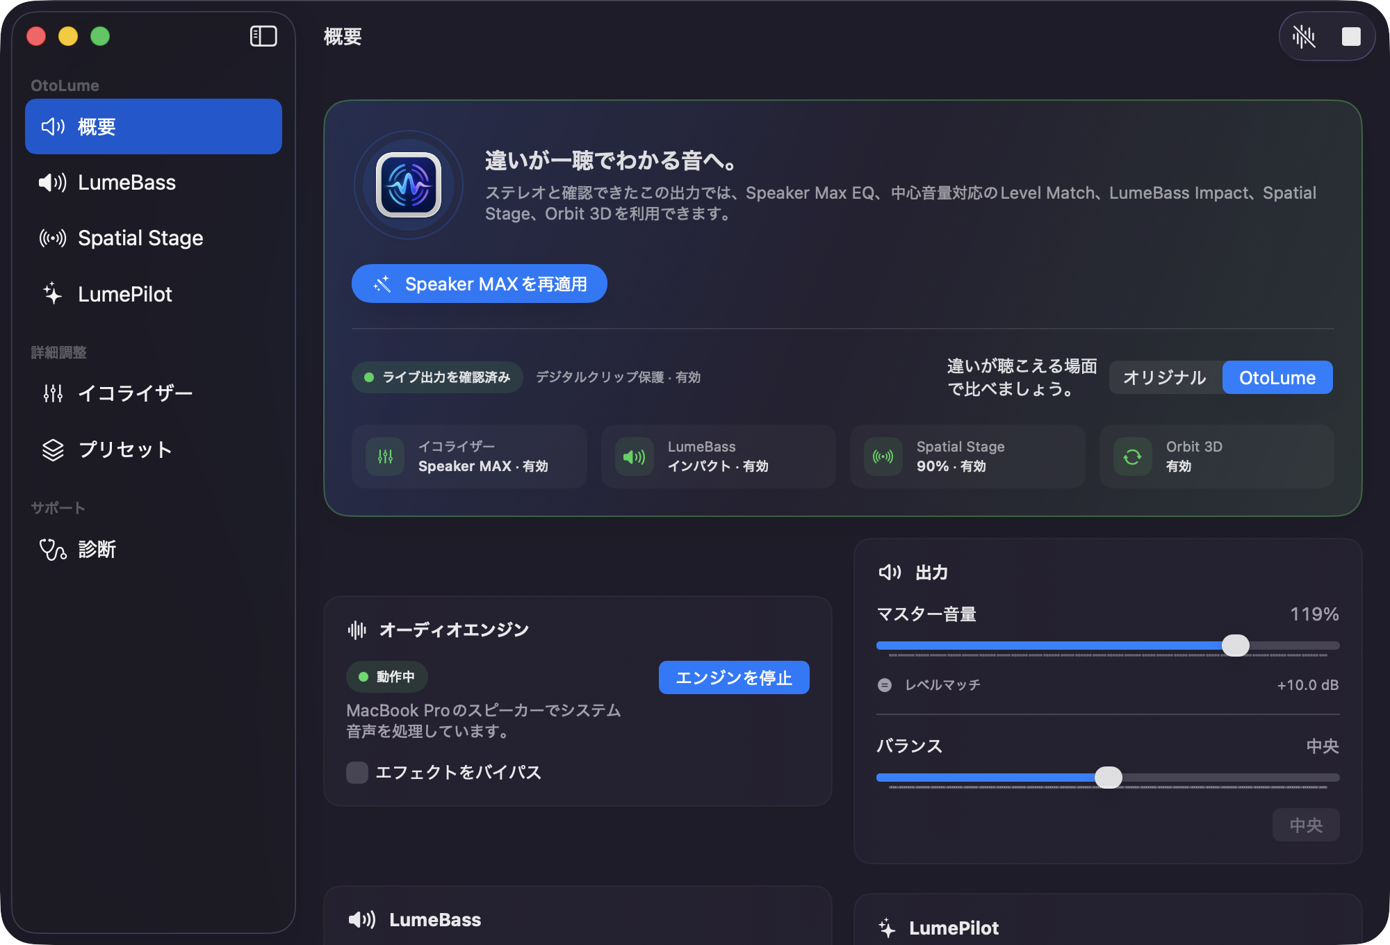Click the 詳細調整 section header
Image resolution: width=1390 pixels, height=945 pixels.
tap(58, 352)
